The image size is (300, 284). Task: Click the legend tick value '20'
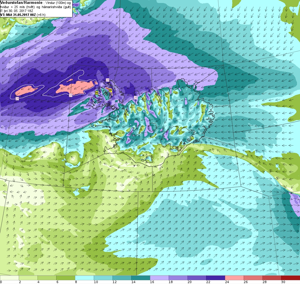[190, 282]
